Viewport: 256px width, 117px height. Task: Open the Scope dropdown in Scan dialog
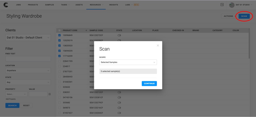[128, 62]
